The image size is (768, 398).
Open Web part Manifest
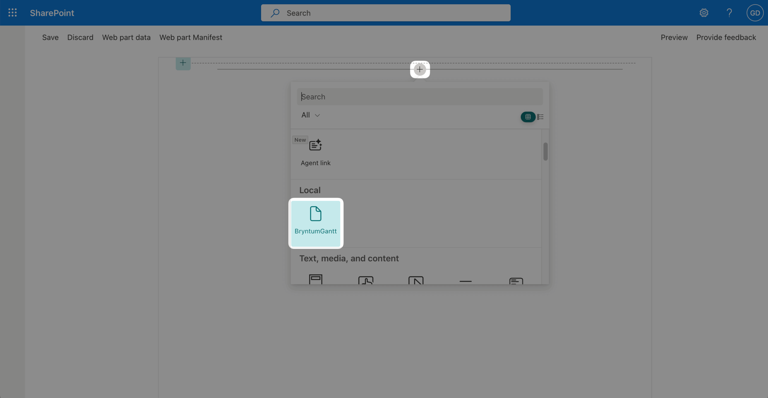tap(190, 37)
